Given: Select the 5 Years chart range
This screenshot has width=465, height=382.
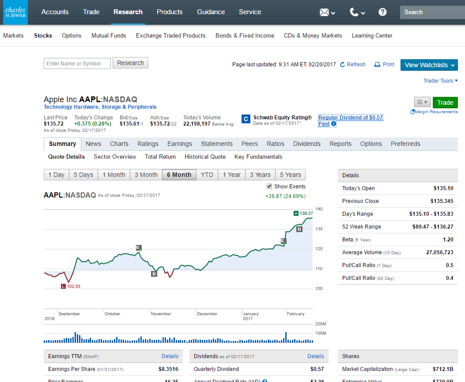Looking at the screenshot, I should [290, 175].
